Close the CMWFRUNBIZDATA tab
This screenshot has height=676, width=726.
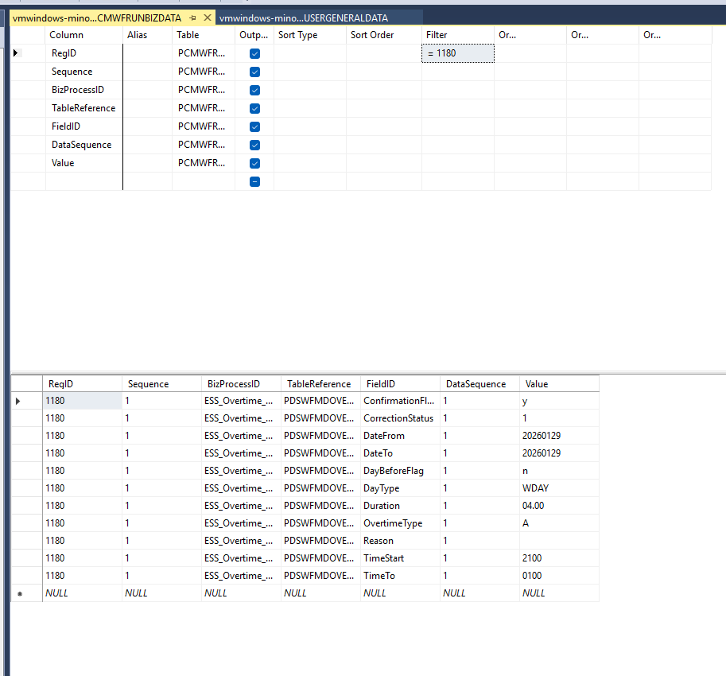[x=208, y=17]
